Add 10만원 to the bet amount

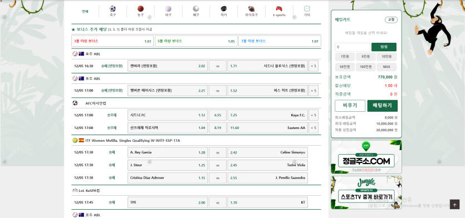(x=386, y=57)
